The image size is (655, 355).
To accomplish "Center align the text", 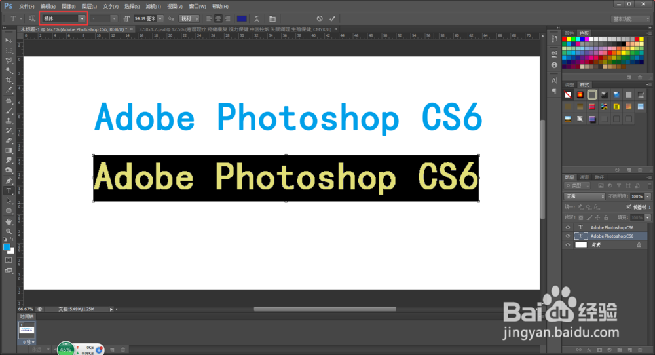I will pyautogui.click(x=218, y=18).
